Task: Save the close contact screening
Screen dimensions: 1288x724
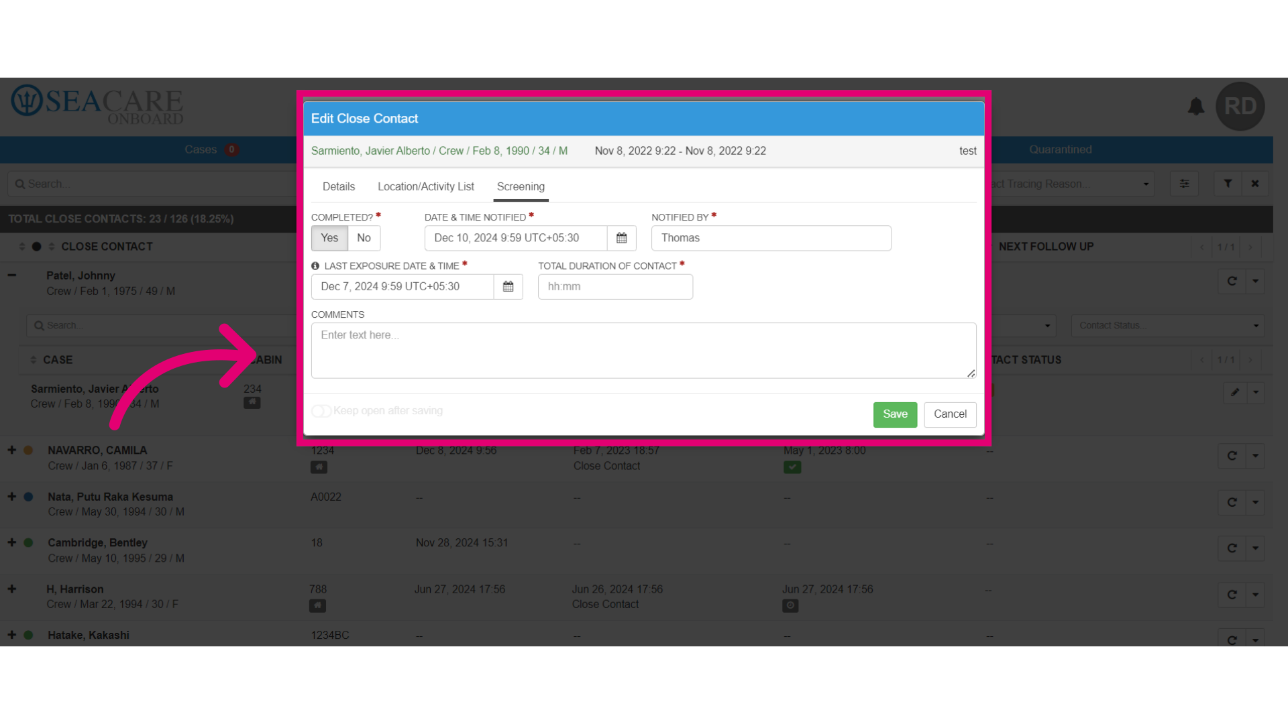Action: coord(895,414)
